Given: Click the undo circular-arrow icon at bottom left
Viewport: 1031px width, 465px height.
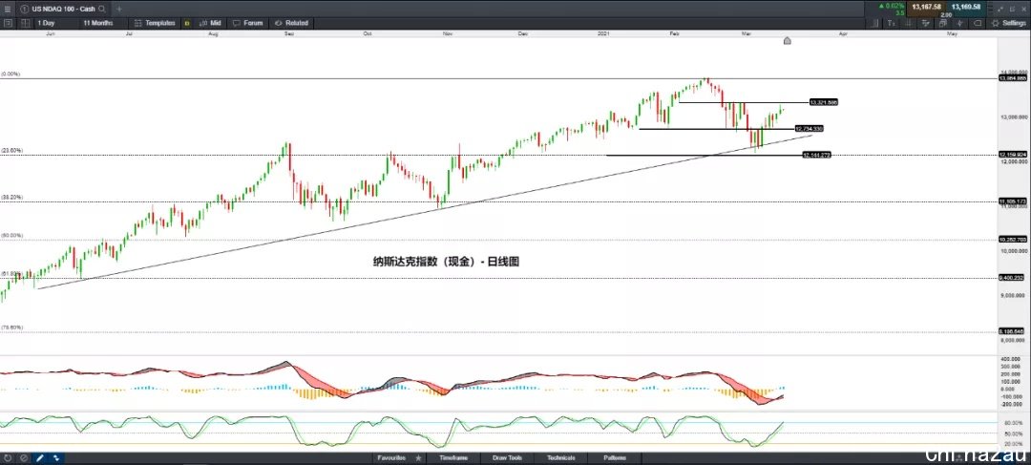Looking at the screenshot, I should [x=8, y=457].
